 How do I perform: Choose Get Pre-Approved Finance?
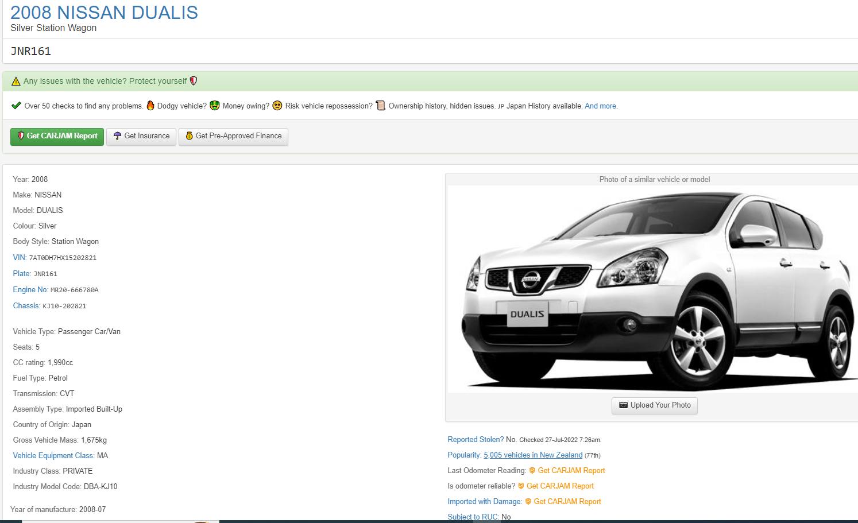(x=233, y=137)
